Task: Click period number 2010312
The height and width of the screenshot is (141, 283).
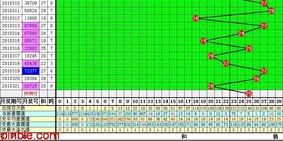Action: 11,18
